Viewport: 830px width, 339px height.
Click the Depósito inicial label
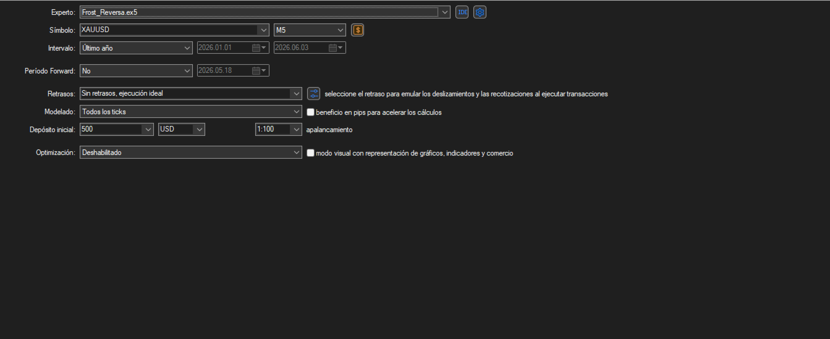point(53,130)
